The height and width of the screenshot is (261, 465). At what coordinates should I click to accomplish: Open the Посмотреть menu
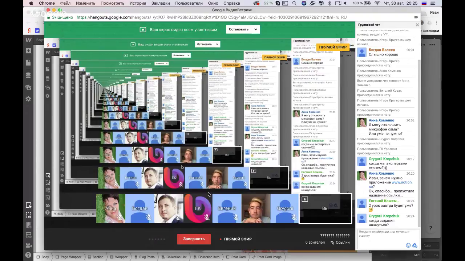pyautogui.click(x=112, y=3)
